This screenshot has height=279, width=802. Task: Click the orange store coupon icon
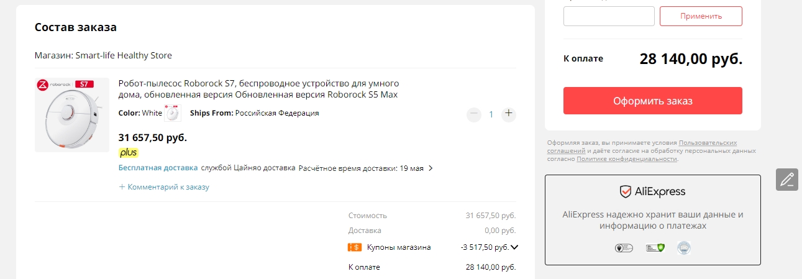pos(355,247)
